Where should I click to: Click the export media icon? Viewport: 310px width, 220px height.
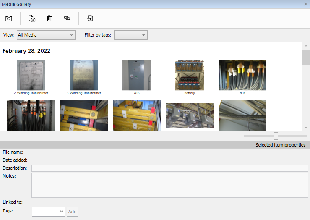point(90,18)
